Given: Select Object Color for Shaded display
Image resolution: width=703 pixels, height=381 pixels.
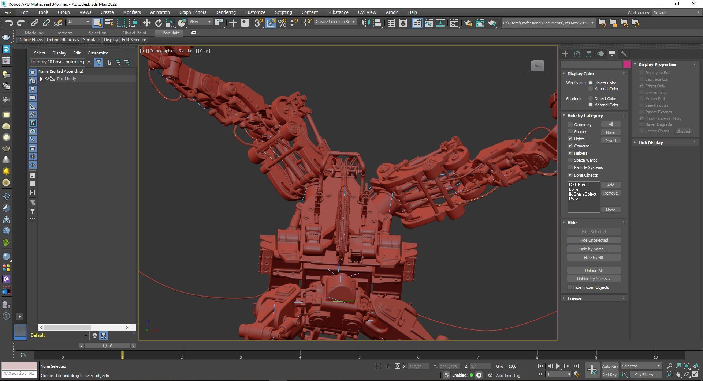Looking at the screenshot, I should point(591,99).
